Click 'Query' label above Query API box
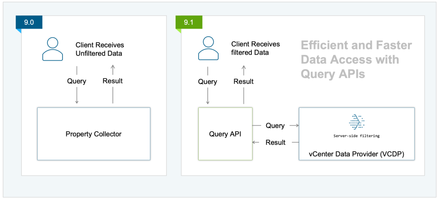Screen dimensions: 438x199 click(208, 82)
